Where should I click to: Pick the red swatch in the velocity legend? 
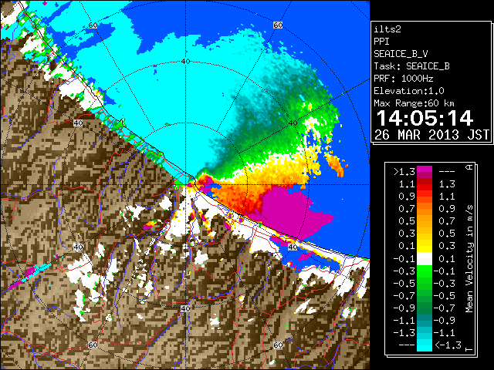[425, 184]
